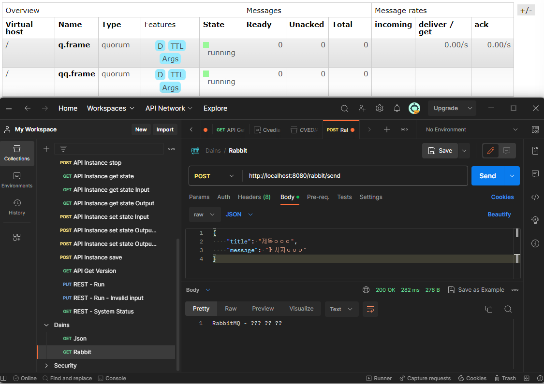Open the comments icon in right sidebar
This screenshot has width=544, height=384.
tap(535, 173)
